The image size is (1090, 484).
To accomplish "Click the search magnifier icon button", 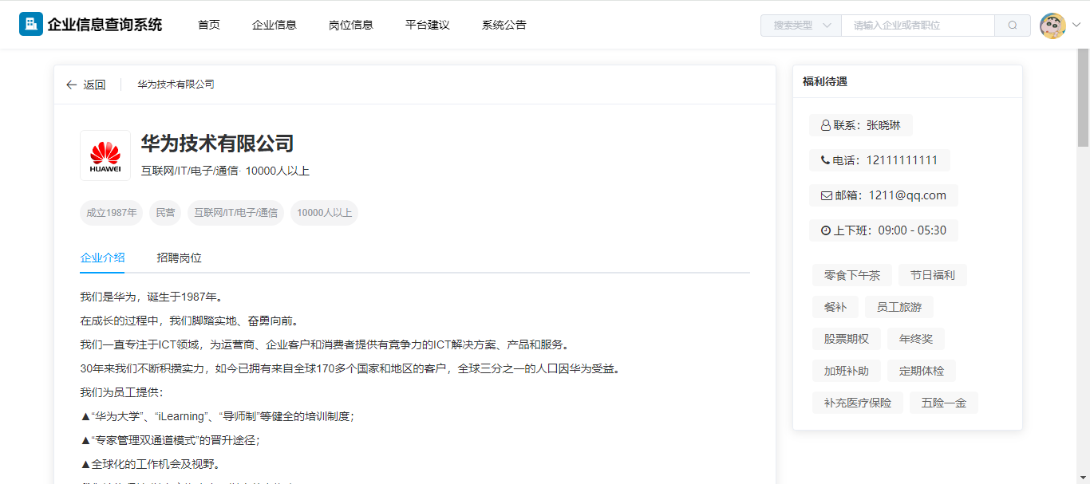I will pyautogui.click(x=1013, y=25).
